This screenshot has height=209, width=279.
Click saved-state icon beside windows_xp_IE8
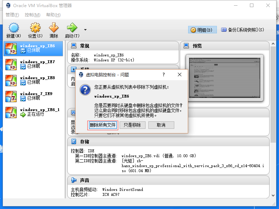[23, 83]
